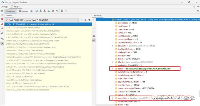Expand the dexCache variable
Viewport: 200px width, 106px height.
pyautogui.click(x=112, y=46)
